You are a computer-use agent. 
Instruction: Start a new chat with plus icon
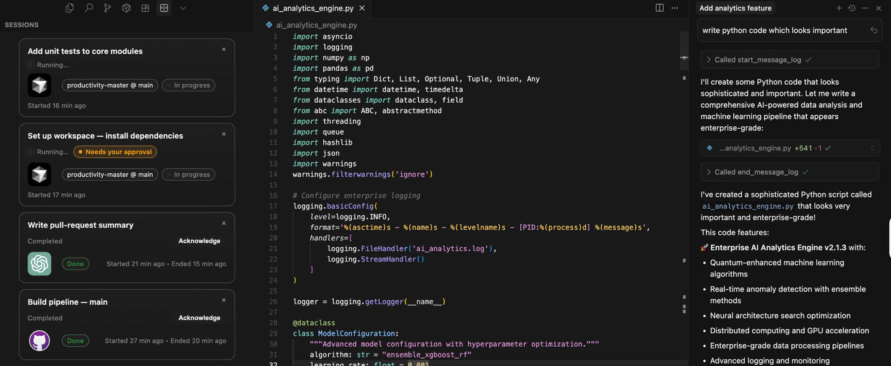pos(839,8)
